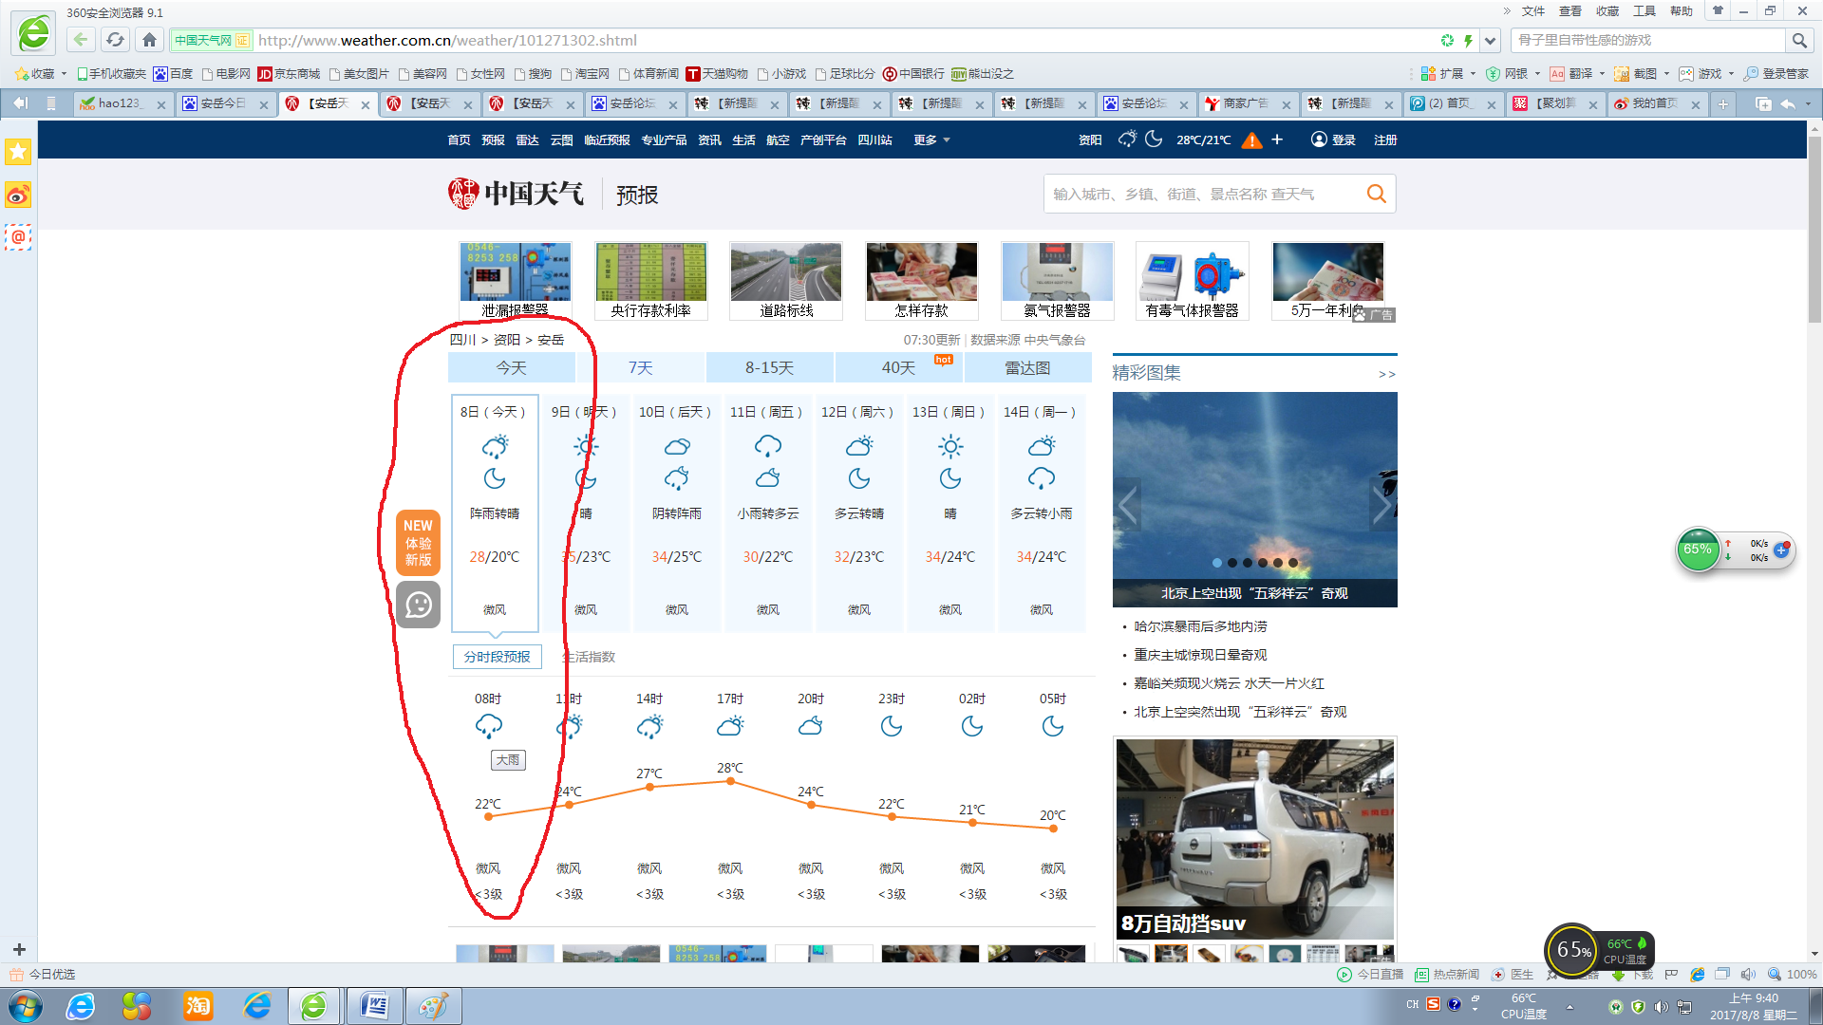Screen dimensions: 1823x1025
Task: Open the 哈尔滨暴雨后多地内涝 news link
Action: [1200, 626]
